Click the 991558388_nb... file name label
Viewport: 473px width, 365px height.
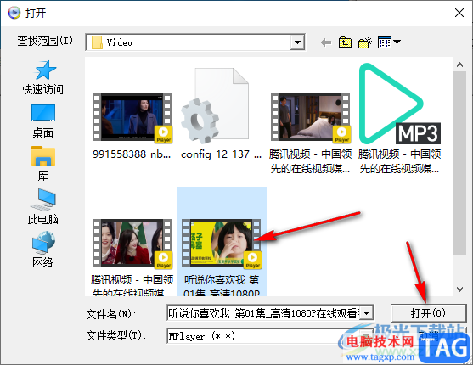click(132, 154)
